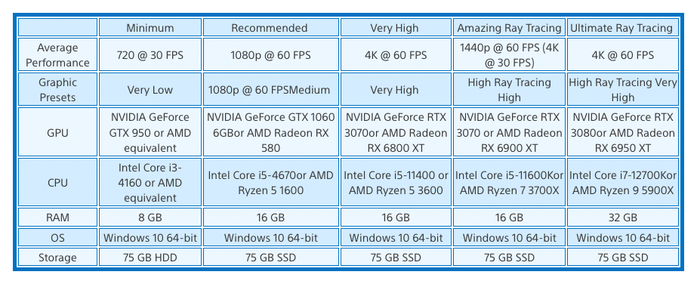The image size is (697, 284).
Task: Click the CPU row label
Action: coord(58,182)
